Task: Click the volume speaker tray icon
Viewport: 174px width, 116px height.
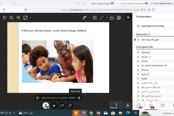Action: tap(10, 113)
